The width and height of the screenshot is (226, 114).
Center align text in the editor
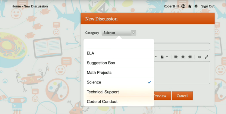point(183,57)
